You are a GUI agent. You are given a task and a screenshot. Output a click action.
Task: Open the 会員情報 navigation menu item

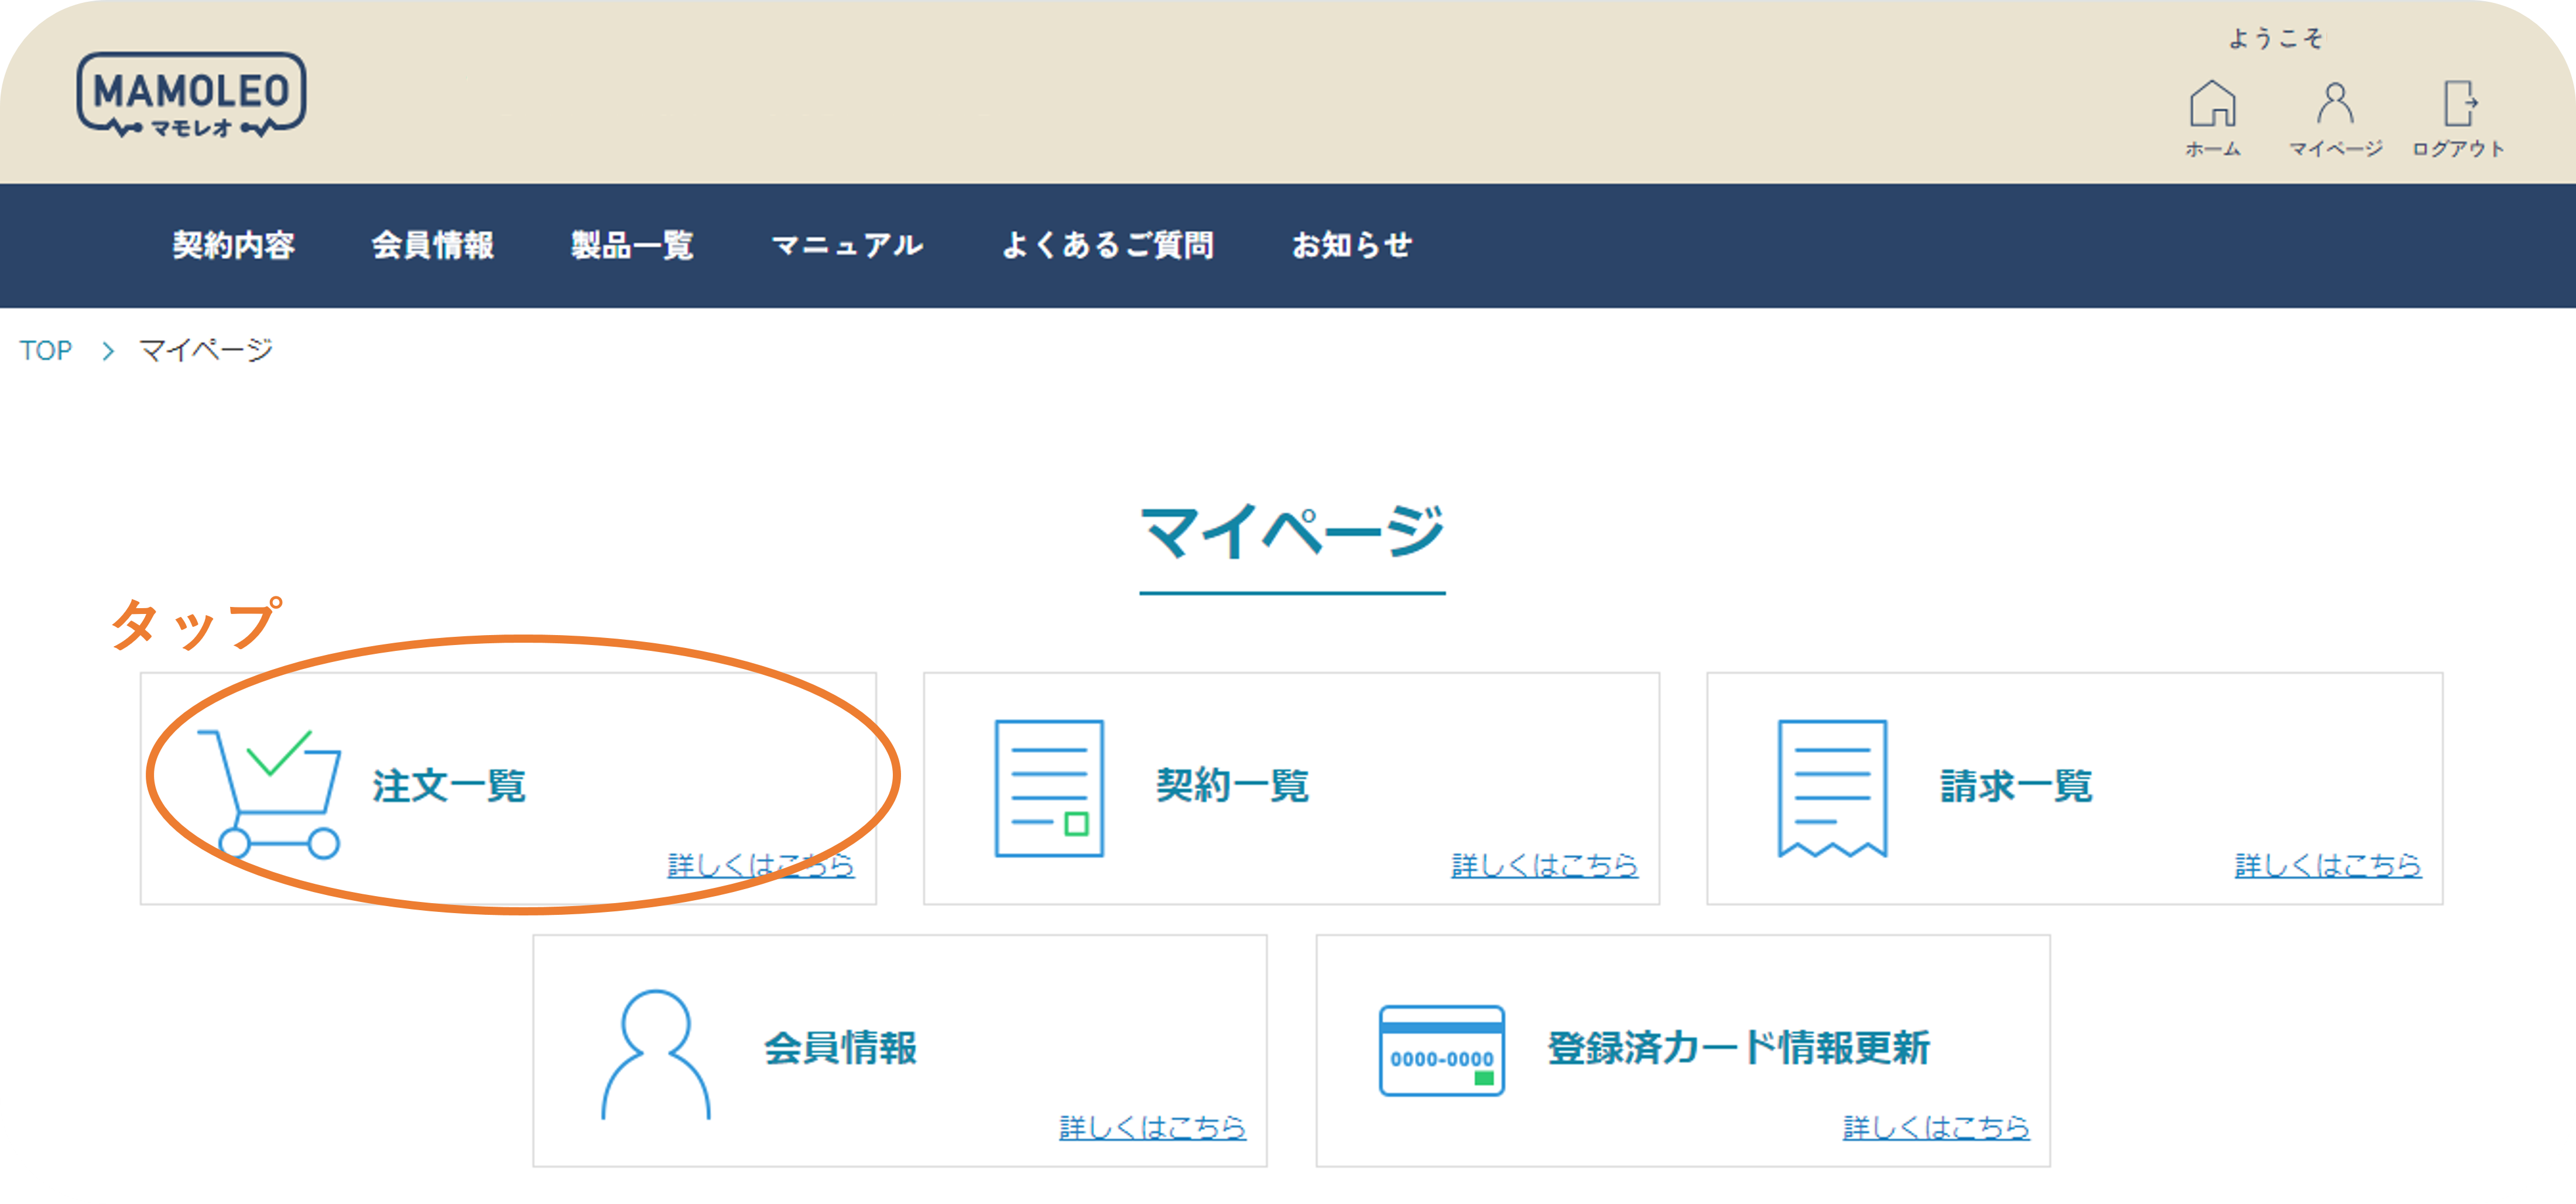pyautogui.click(x=433, y=245)
